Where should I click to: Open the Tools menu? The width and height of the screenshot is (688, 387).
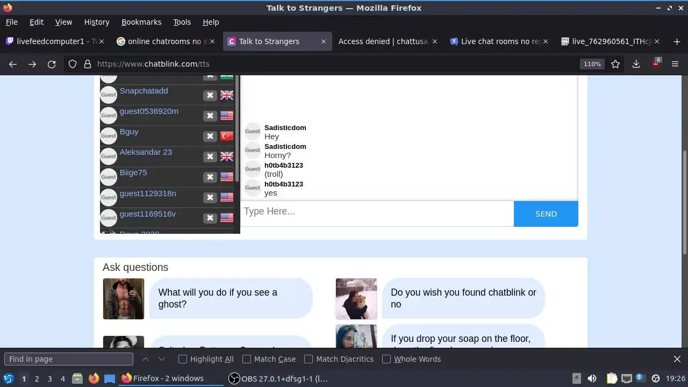point(182,22)
